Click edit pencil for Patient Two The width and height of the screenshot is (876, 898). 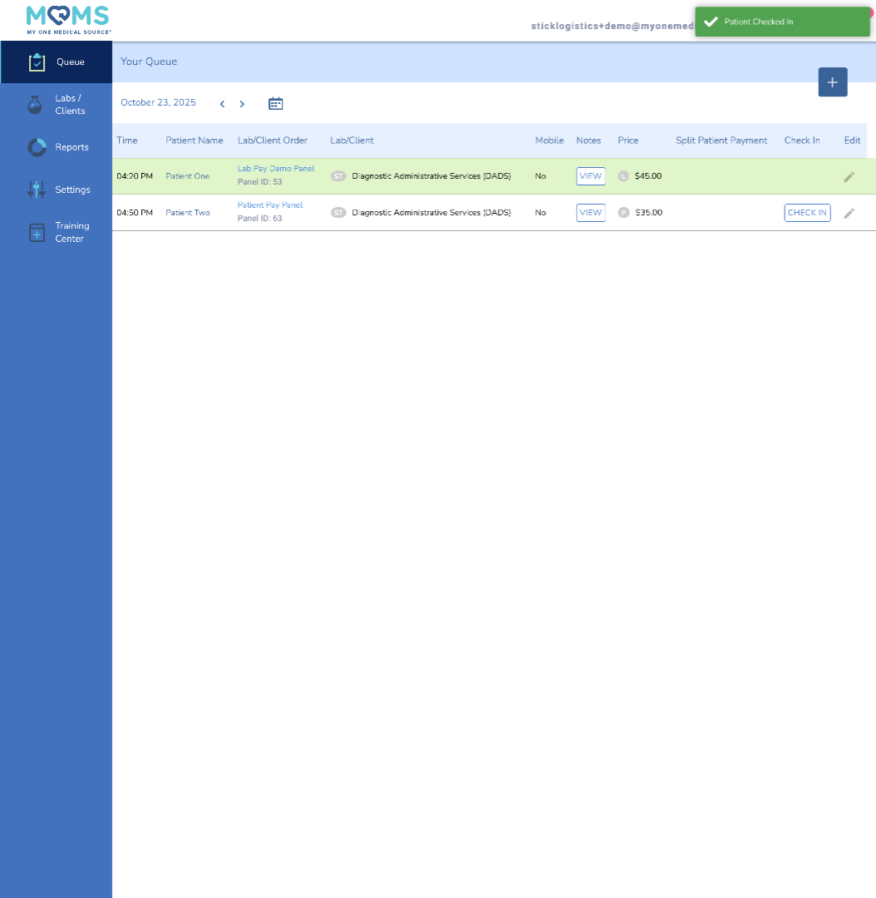pyautogui.click(x=849, y=213)
